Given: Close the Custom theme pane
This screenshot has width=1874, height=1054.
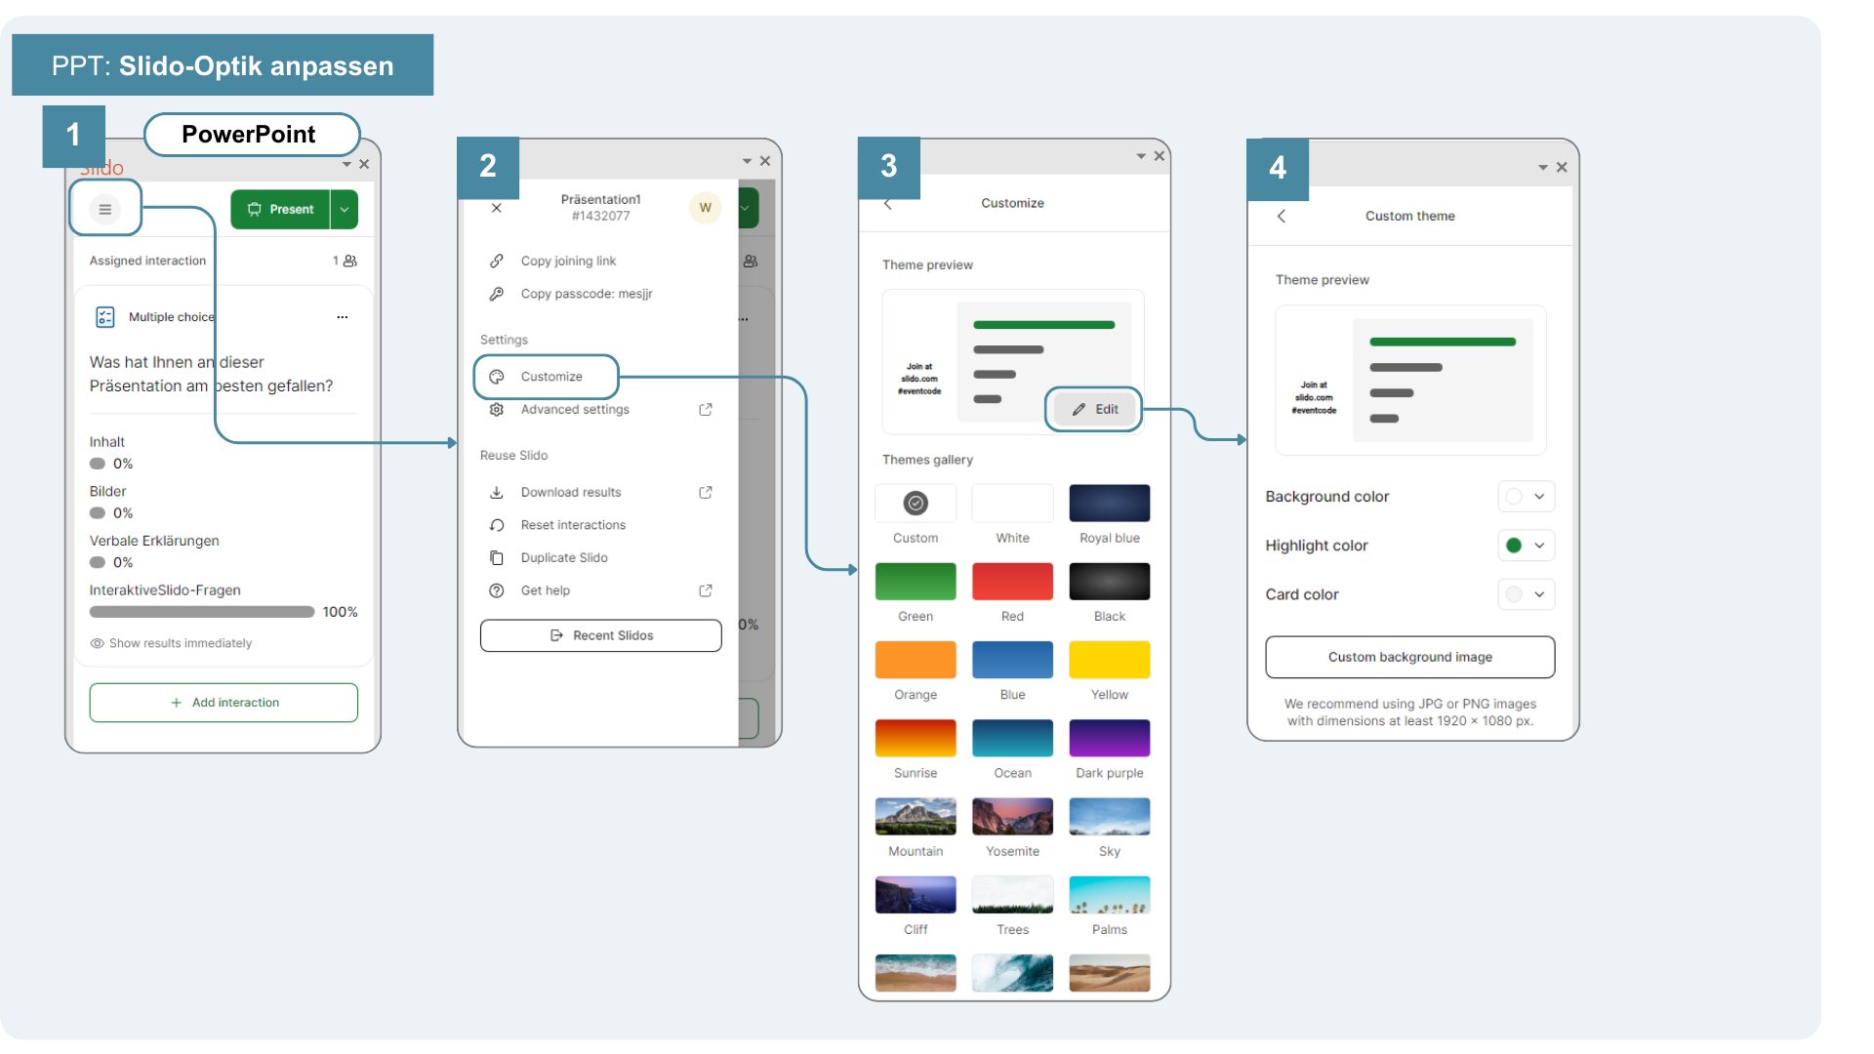Looking at the screenshot, I should 1562,168.
